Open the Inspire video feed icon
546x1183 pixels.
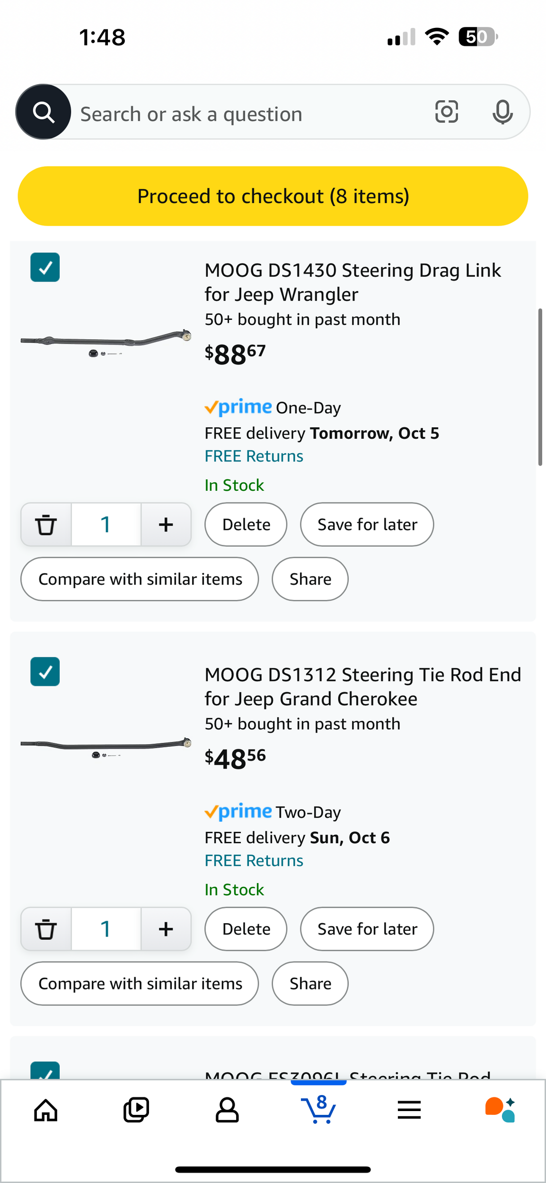pyautogui.click(x=136, y=1110)
